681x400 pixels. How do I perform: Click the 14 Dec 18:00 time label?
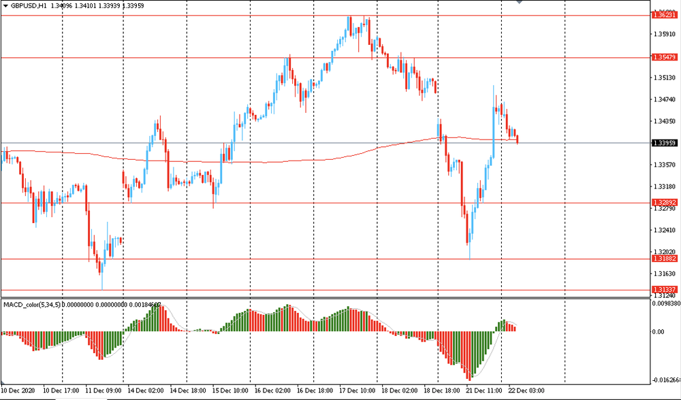tap(188, 390)
